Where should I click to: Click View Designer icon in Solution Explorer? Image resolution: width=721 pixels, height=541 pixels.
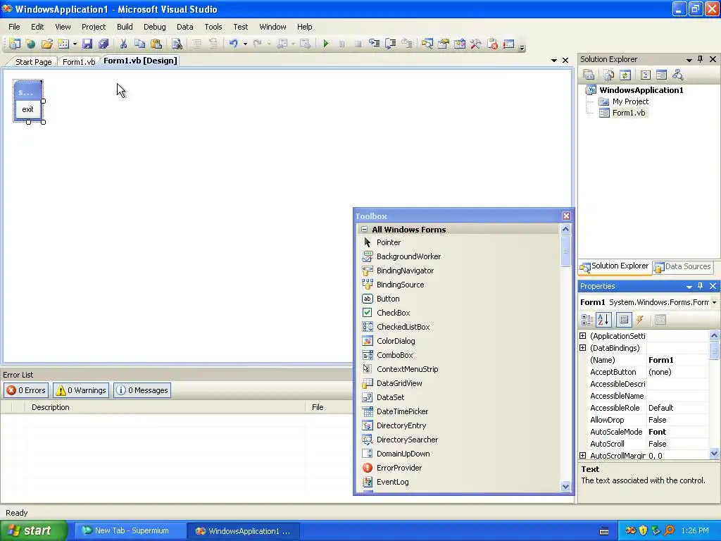[x=661, y=75]
